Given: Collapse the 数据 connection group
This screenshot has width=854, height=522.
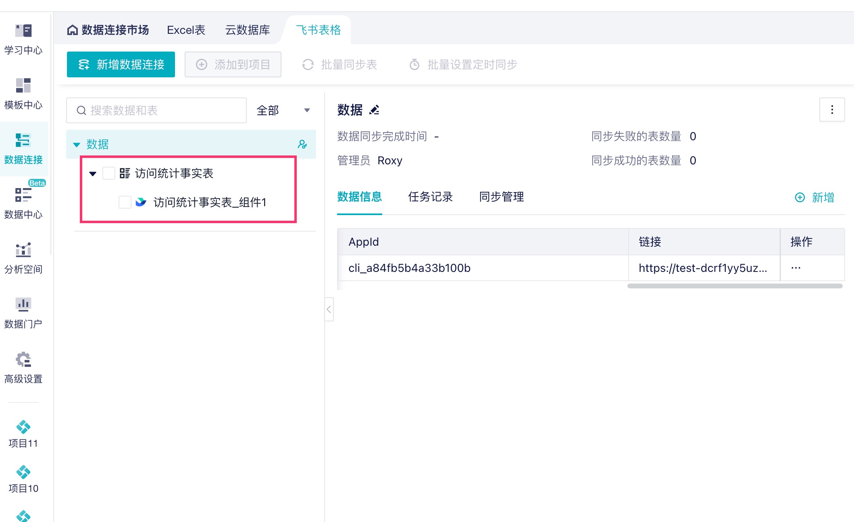Looking at the screenshot, I should coord(77,145).
